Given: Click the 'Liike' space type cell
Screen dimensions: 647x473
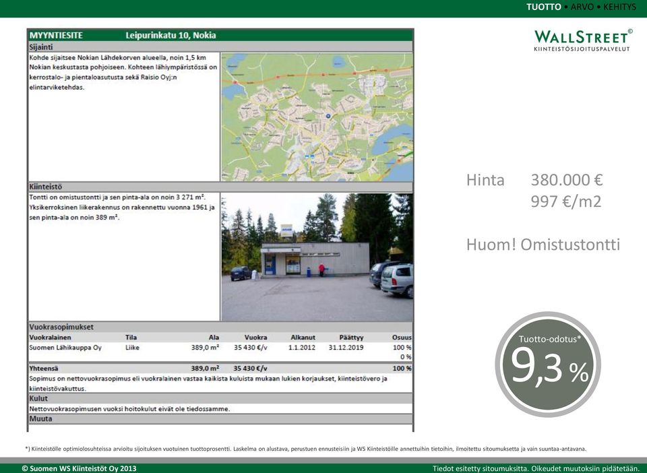Looking at the screenshot, I should click(x=133, y=348).
